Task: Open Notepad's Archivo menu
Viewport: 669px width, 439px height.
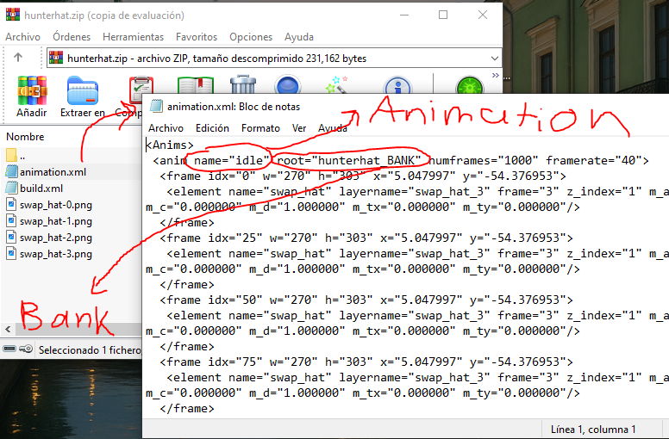Action: click(x=166, y=128)
